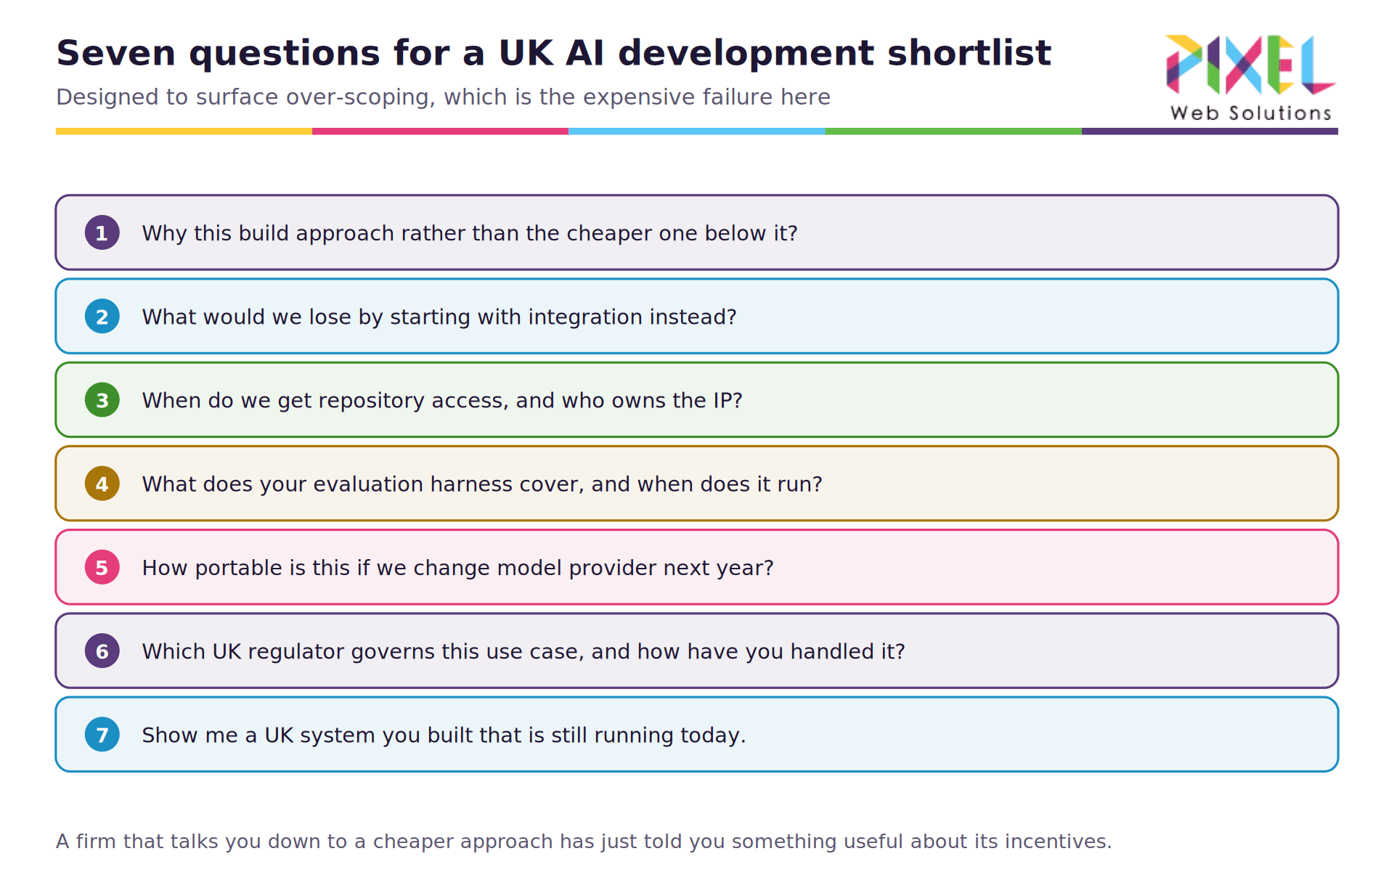
Task: Select the cheaper build approach question card
Action: coord(697,232)
